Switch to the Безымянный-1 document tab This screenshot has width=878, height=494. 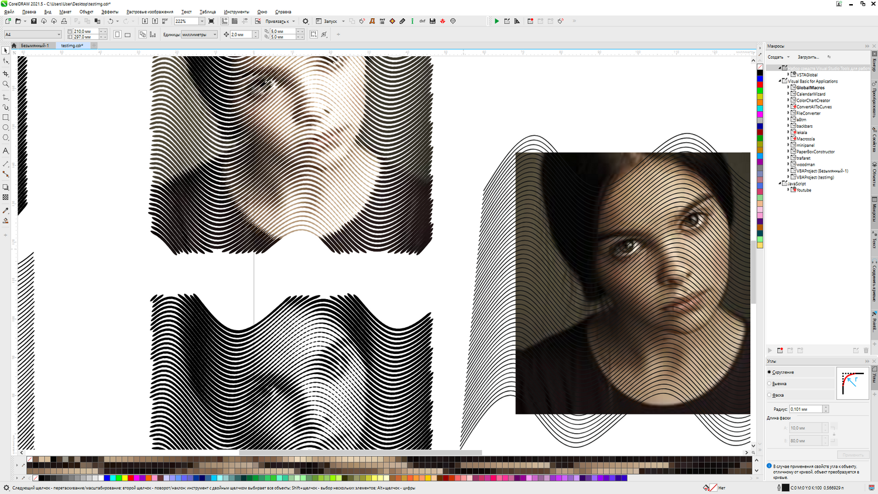(x=35, y=46)
